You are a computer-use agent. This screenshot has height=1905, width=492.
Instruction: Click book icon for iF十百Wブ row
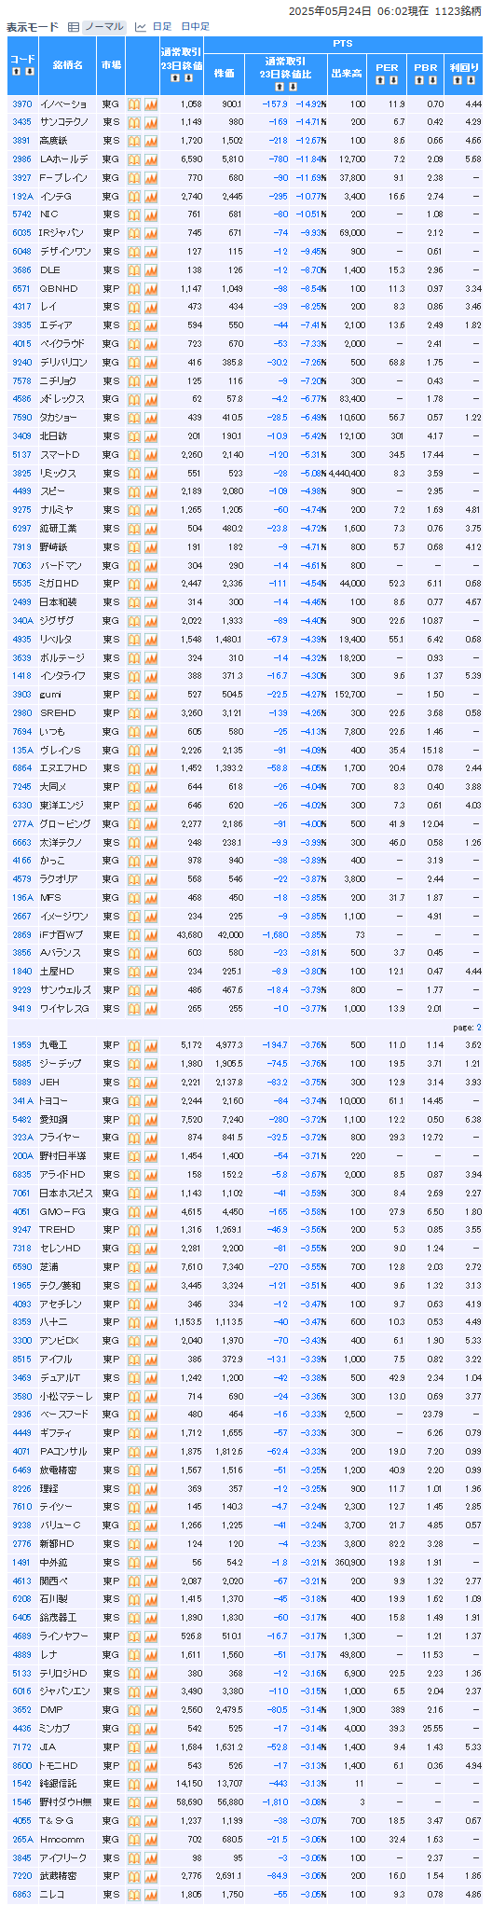click(133, 934)
